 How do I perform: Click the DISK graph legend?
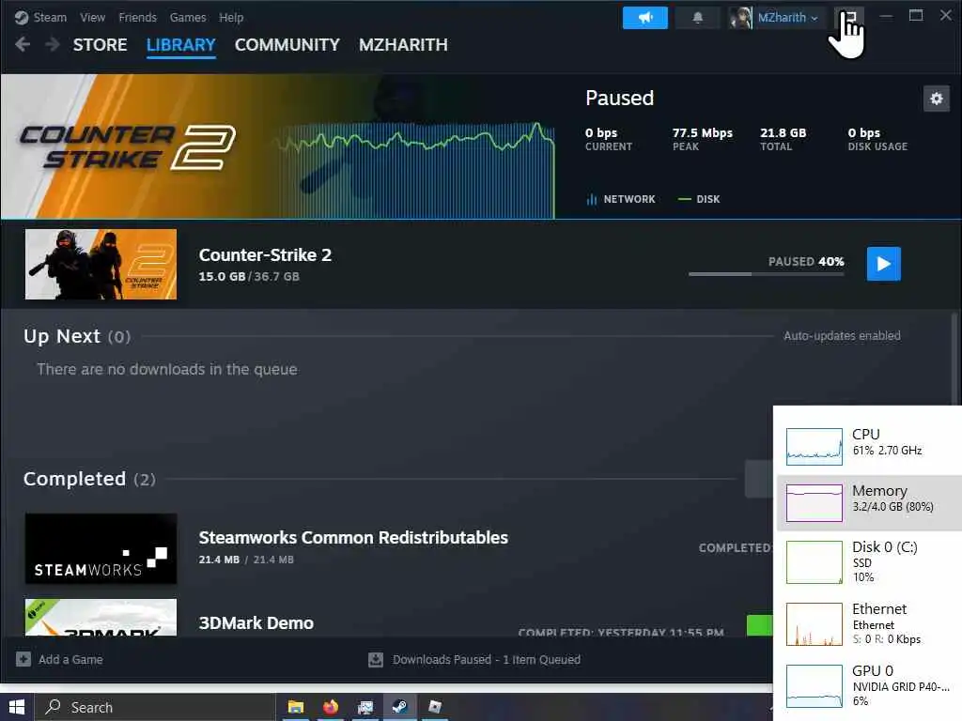(x=699, y=199)
